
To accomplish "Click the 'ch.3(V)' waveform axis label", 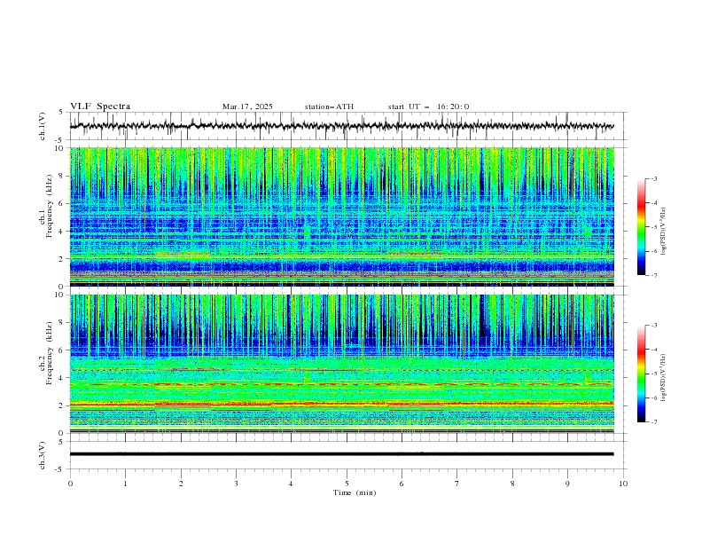I will click(x=43, y=455).
